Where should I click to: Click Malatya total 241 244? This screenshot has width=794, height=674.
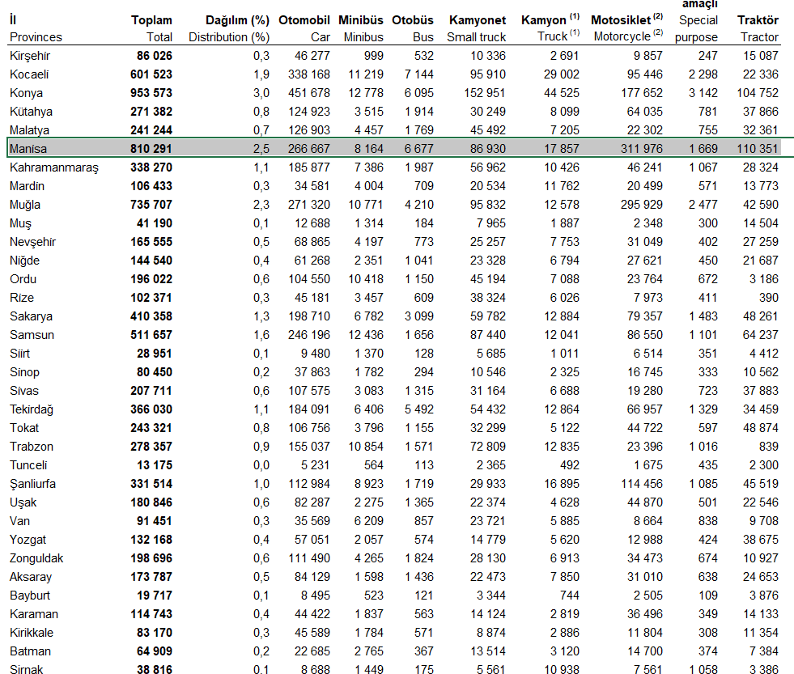pos(151,130)
